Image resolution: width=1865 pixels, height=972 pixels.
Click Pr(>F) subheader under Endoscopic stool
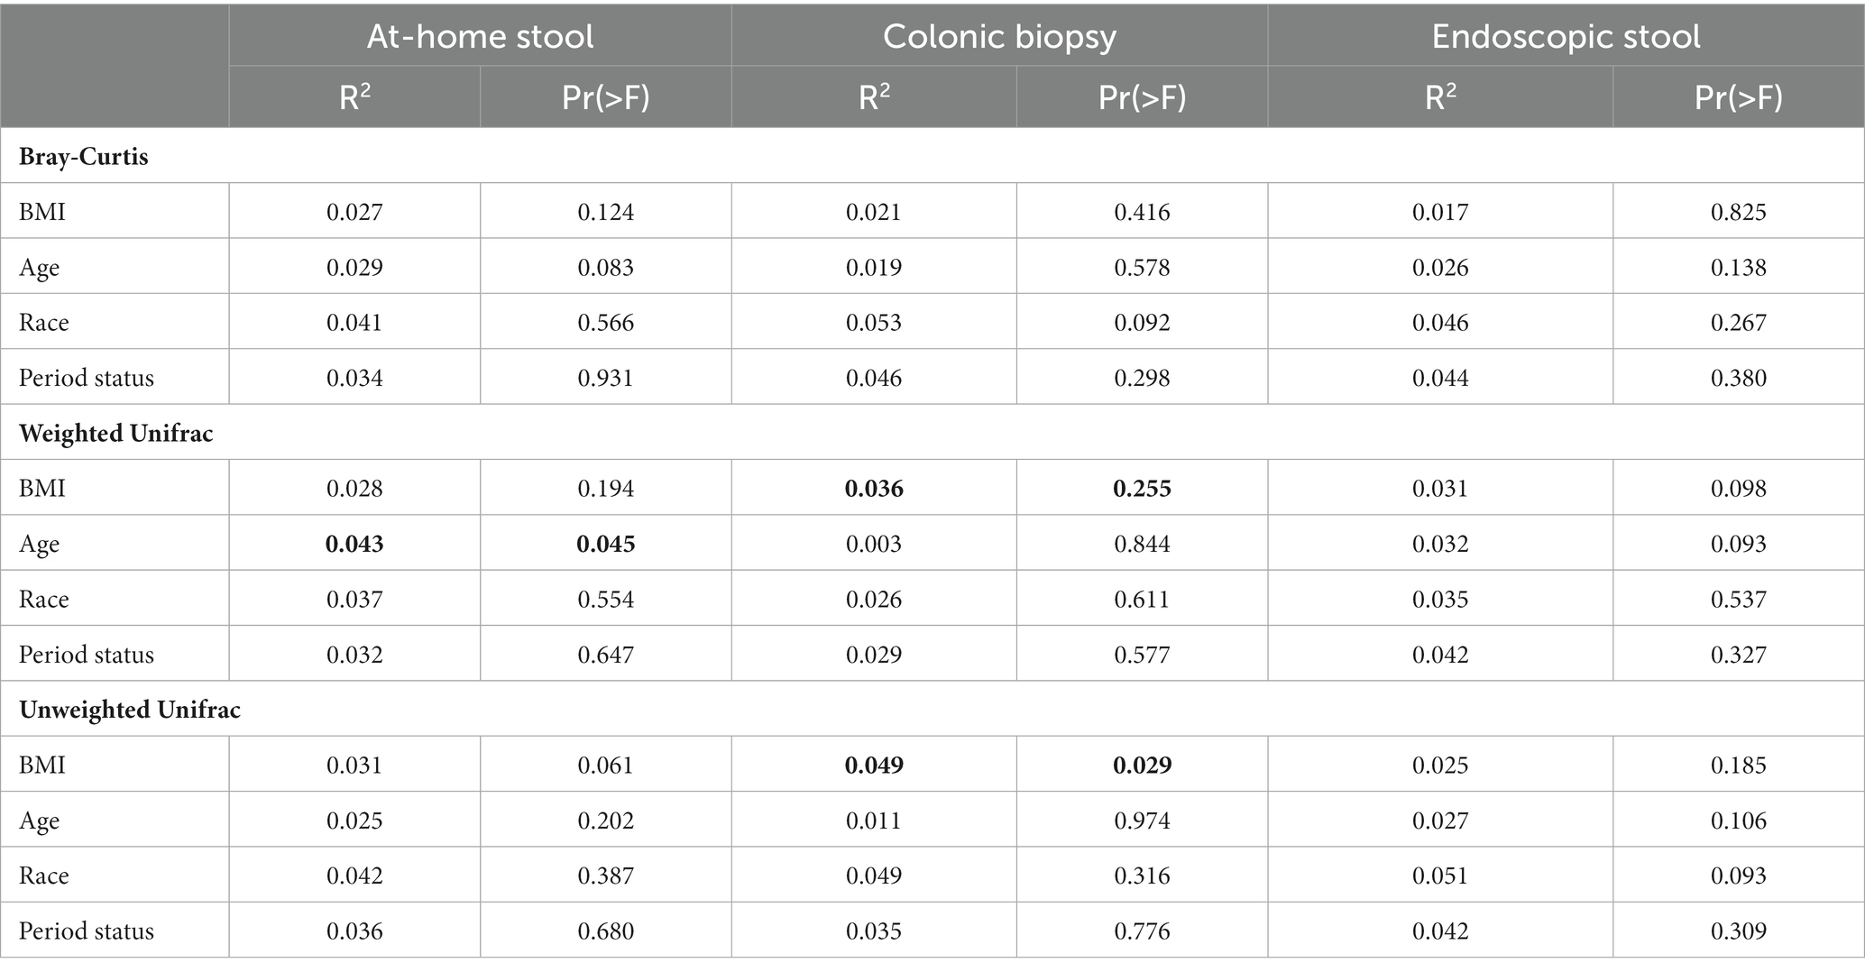[1739, 96]
